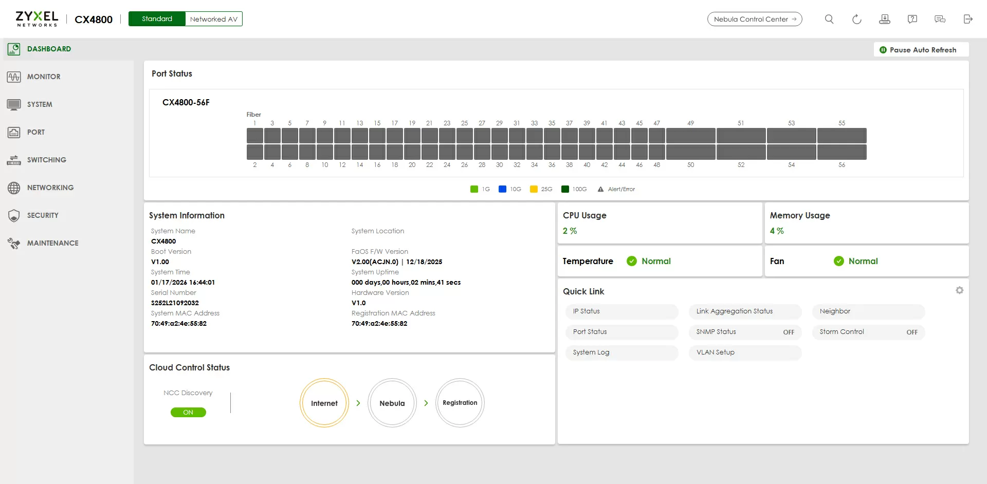Open the help icon in header

click(912, 19)
